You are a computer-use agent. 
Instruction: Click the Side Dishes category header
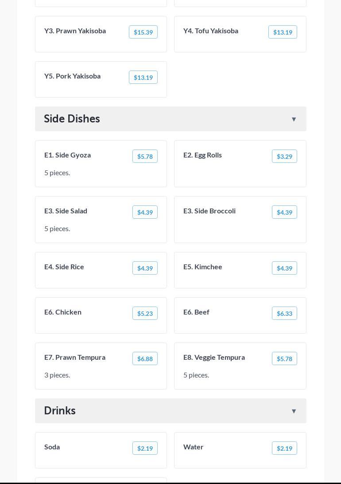point(72,119)
